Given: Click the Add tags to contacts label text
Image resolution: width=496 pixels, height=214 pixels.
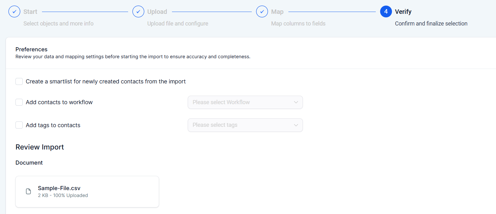Looking at the screenshot, I should [53, 125].
